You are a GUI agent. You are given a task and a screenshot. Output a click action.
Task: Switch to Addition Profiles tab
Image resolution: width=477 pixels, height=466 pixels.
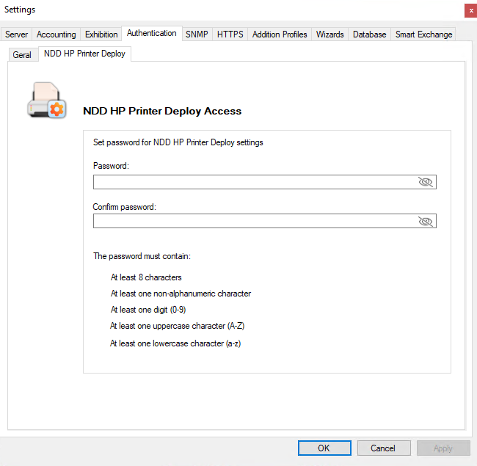tap(280, 34)
